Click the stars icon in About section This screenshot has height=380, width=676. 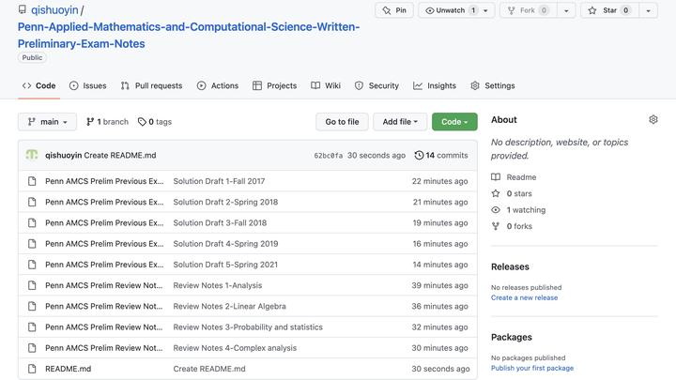click(x=496, y=193)
